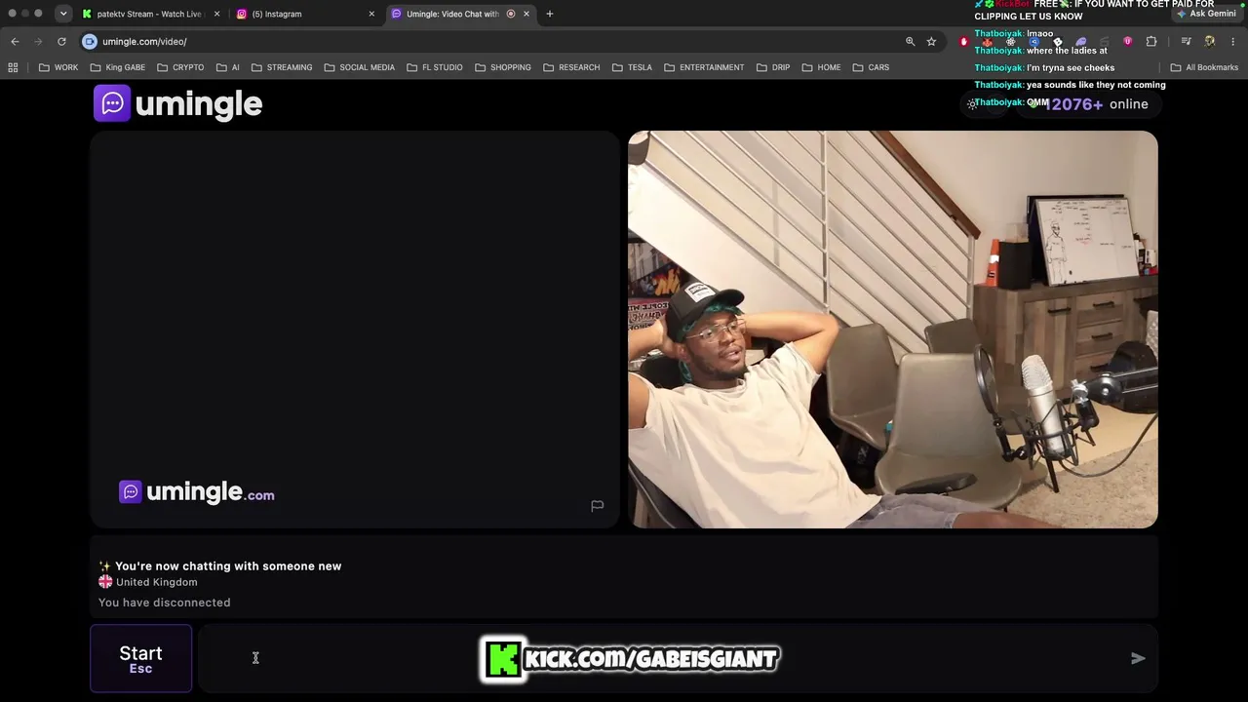Open the HOME bookmarks folder
This screenshot has width=1248, height=702.
point(821,67)
